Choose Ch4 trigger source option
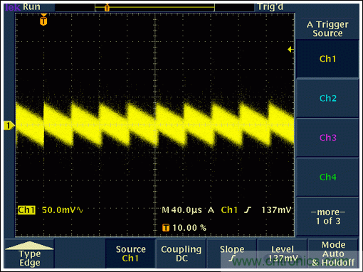Screen dimensions: 363x272 pos(327,177)
